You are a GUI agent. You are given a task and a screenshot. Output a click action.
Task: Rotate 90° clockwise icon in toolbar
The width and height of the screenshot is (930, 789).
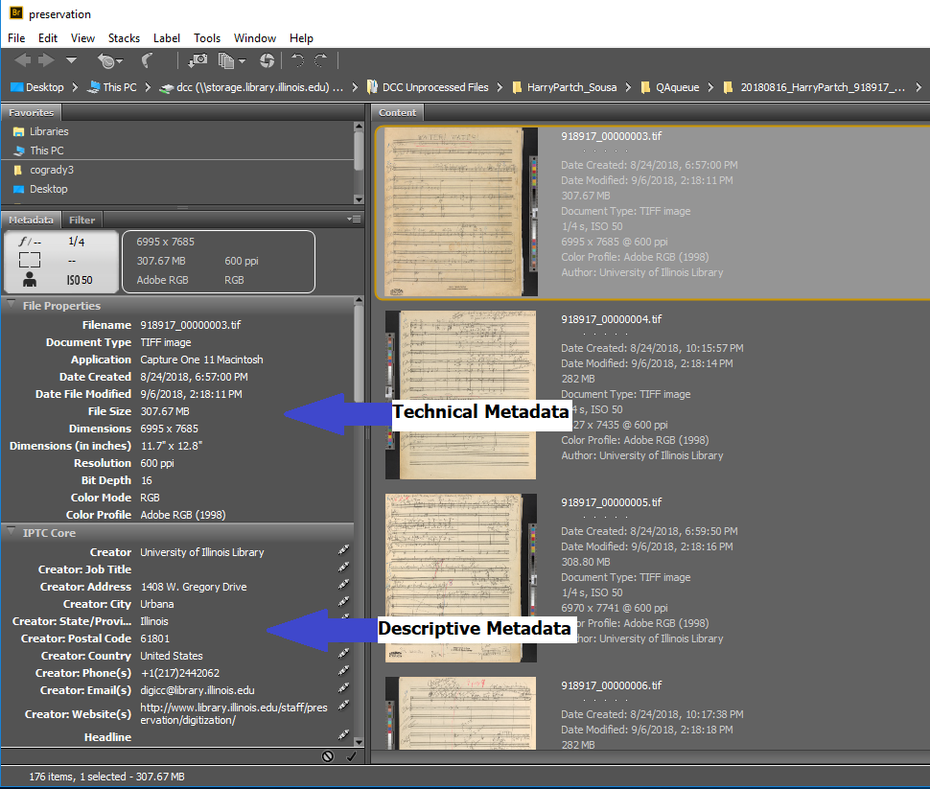click(x=321, y=60)
